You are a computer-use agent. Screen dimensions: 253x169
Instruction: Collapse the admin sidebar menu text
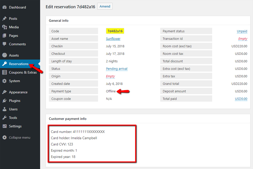[x=20, y=137]
